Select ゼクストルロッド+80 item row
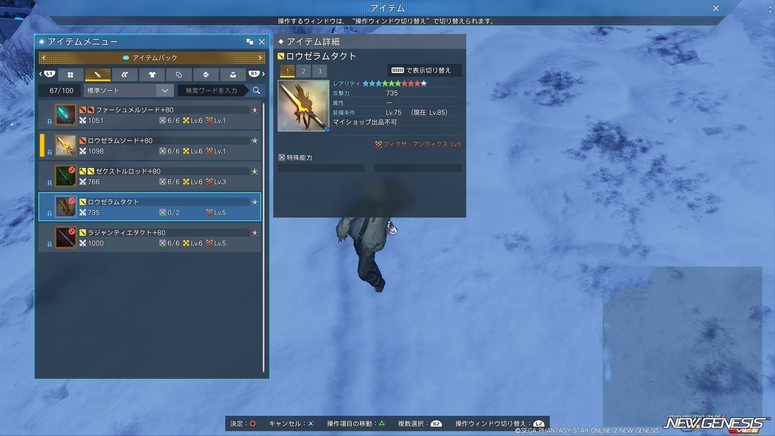The height and width of the screenshot is (436, 775). (x=150, y=176)
